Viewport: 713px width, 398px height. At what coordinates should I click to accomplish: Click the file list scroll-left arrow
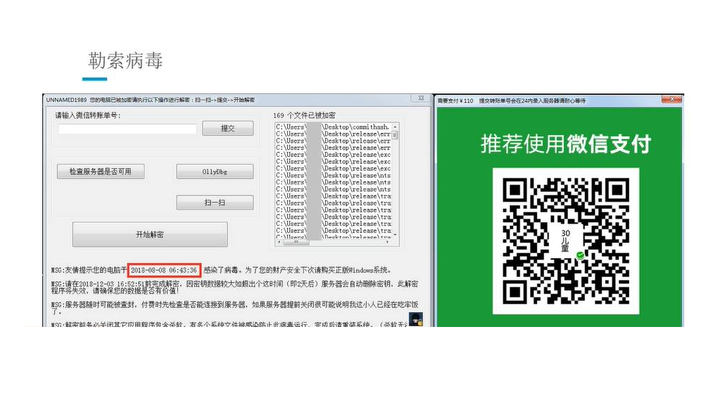[x=278, y=243]
